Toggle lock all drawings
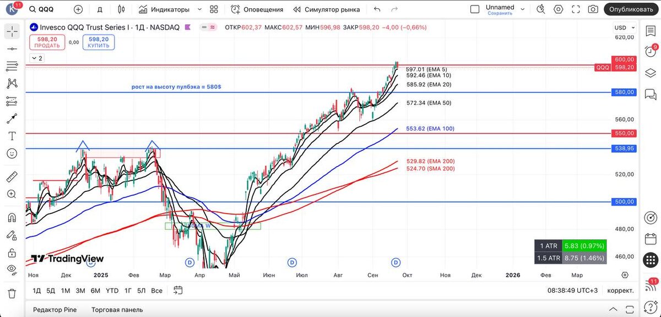This screenshot has height=317, width=661. 12,252
